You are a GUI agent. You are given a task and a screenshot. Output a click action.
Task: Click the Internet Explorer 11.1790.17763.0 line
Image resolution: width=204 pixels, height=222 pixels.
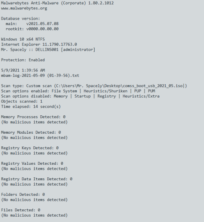(x=39, y=45)
